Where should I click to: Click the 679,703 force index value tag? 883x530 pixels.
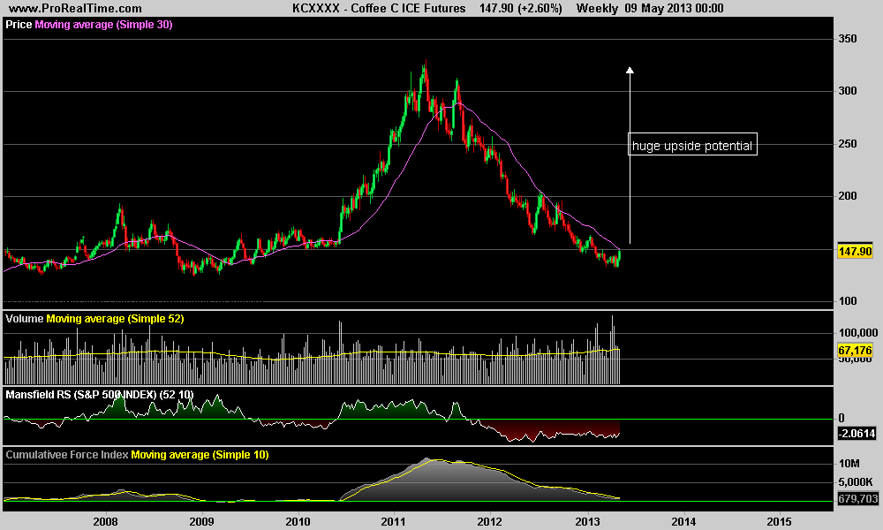coord(854,498)
